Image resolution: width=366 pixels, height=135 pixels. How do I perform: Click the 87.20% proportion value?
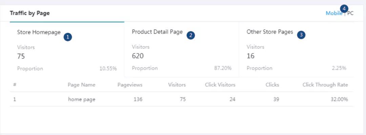click(223, 68)
